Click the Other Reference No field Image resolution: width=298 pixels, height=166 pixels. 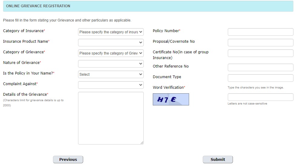(260, 67)
